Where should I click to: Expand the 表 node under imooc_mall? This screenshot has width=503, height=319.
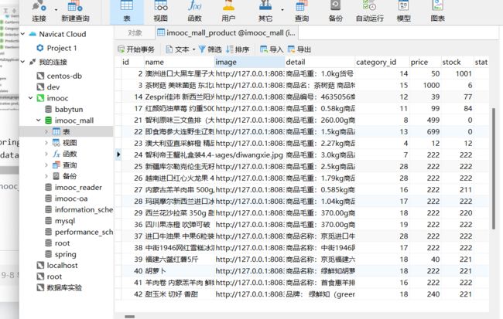point(46,131)
